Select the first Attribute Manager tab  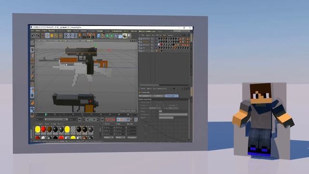click(145, 96)
